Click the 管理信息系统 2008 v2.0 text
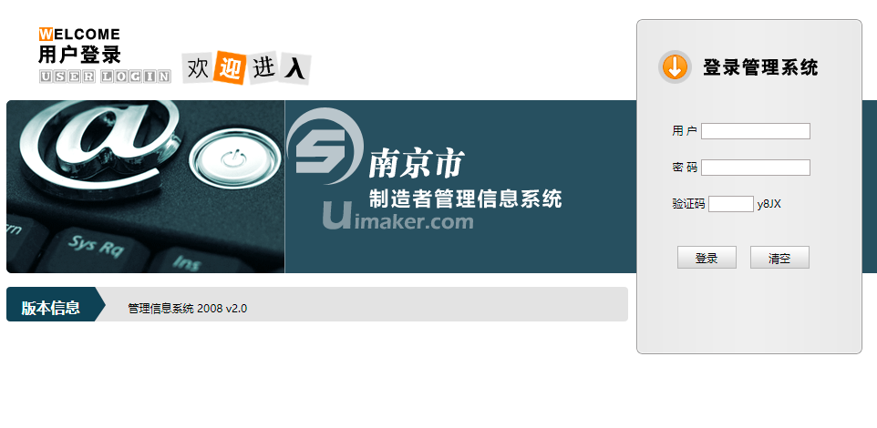Screen dimensions: 877x428 pyautogui.click(x=188, y=309)
